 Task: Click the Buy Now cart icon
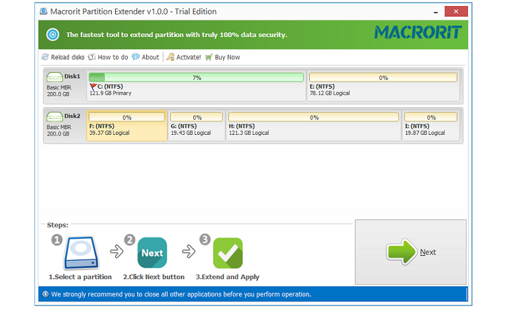[209, 58]
